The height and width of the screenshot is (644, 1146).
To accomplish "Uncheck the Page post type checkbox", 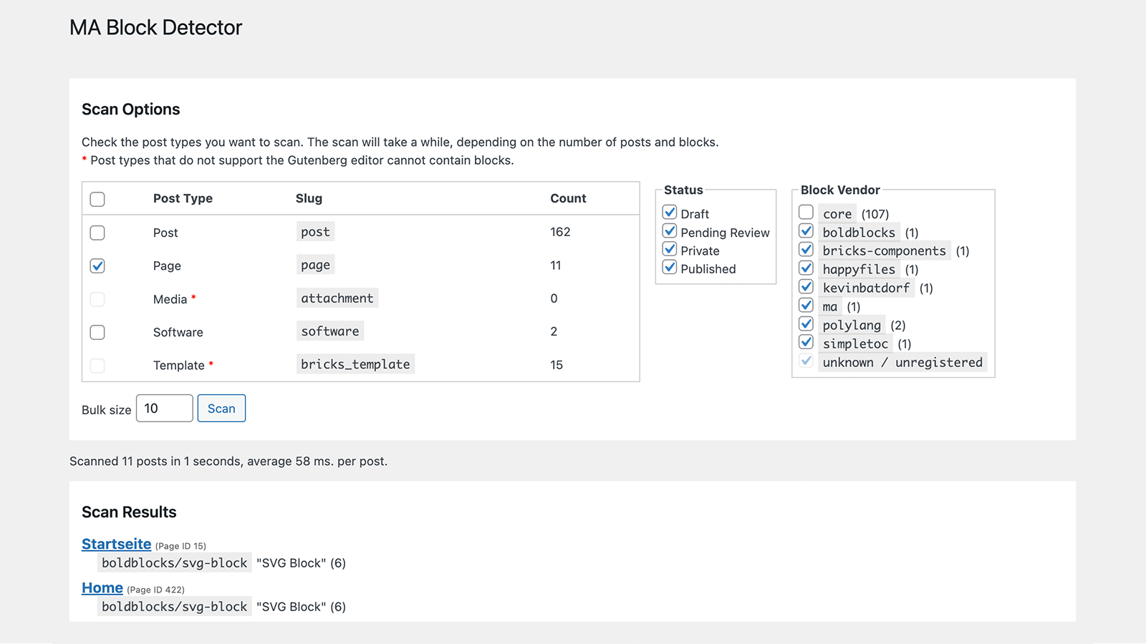I will [x=97, y=265].
